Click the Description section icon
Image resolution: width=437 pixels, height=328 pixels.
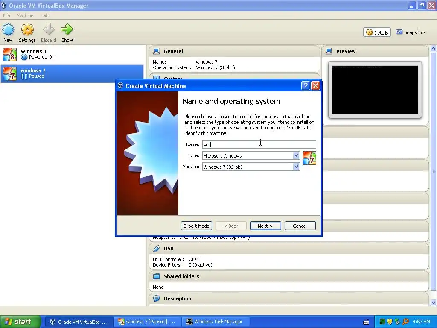coord(157,299)
